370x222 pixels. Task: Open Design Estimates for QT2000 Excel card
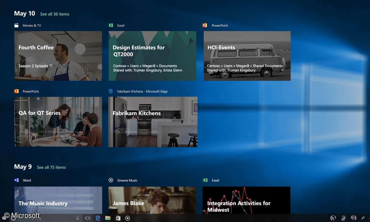pos(152,56)
